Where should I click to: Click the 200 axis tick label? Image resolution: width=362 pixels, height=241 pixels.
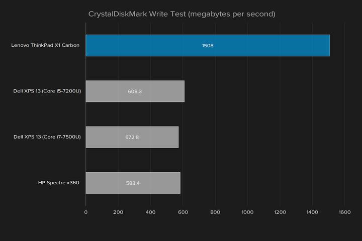(118, 212)
